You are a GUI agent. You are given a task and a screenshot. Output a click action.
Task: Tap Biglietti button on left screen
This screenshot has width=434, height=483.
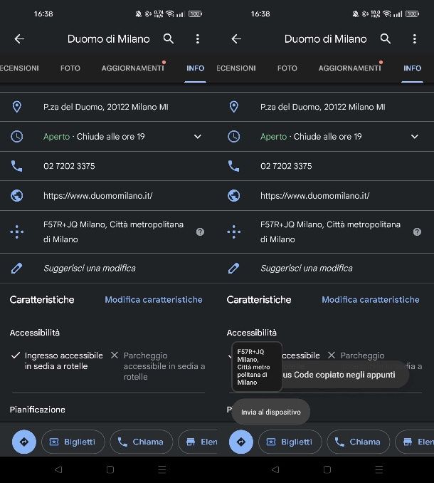click(73, 442)
